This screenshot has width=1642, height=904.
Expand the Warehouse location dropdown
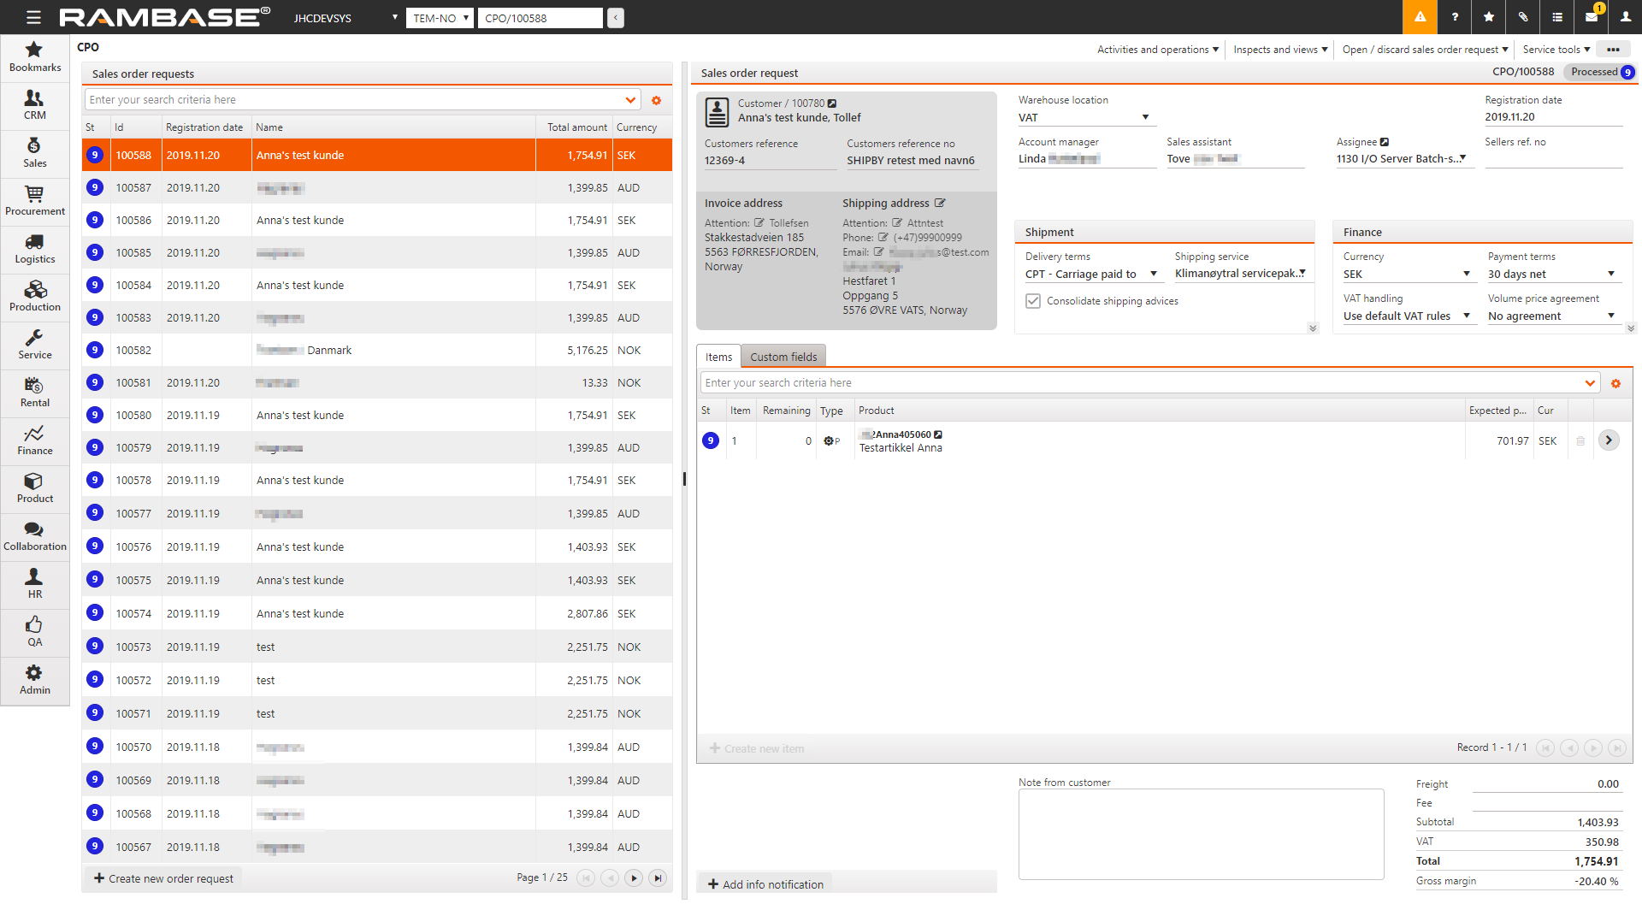(1145, 118)
